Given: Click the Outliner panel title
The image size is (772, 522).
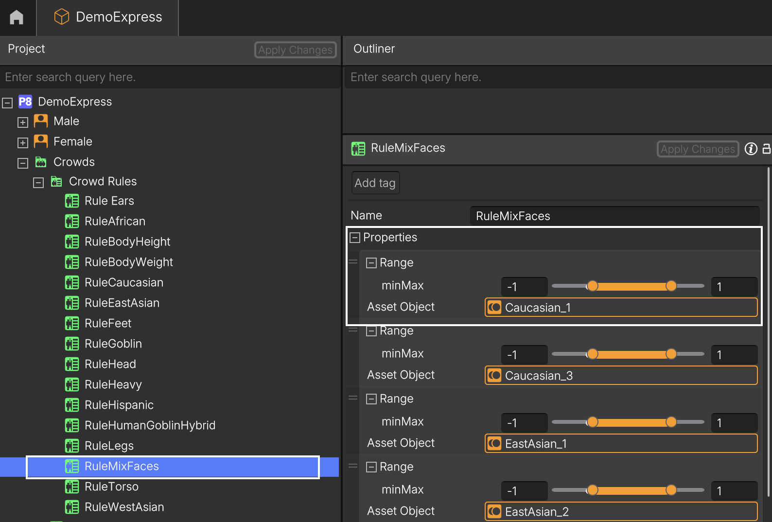Looking at the screenshot, I should point(374,49).
